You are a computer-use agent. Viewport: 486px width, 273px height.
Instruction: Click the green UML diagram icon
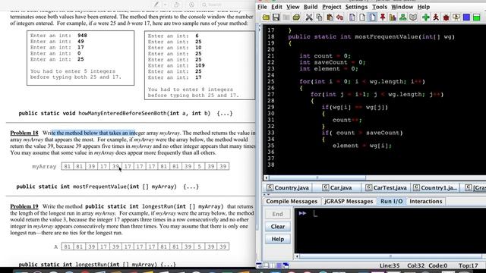pyautogui.click(x=403, y=17)
